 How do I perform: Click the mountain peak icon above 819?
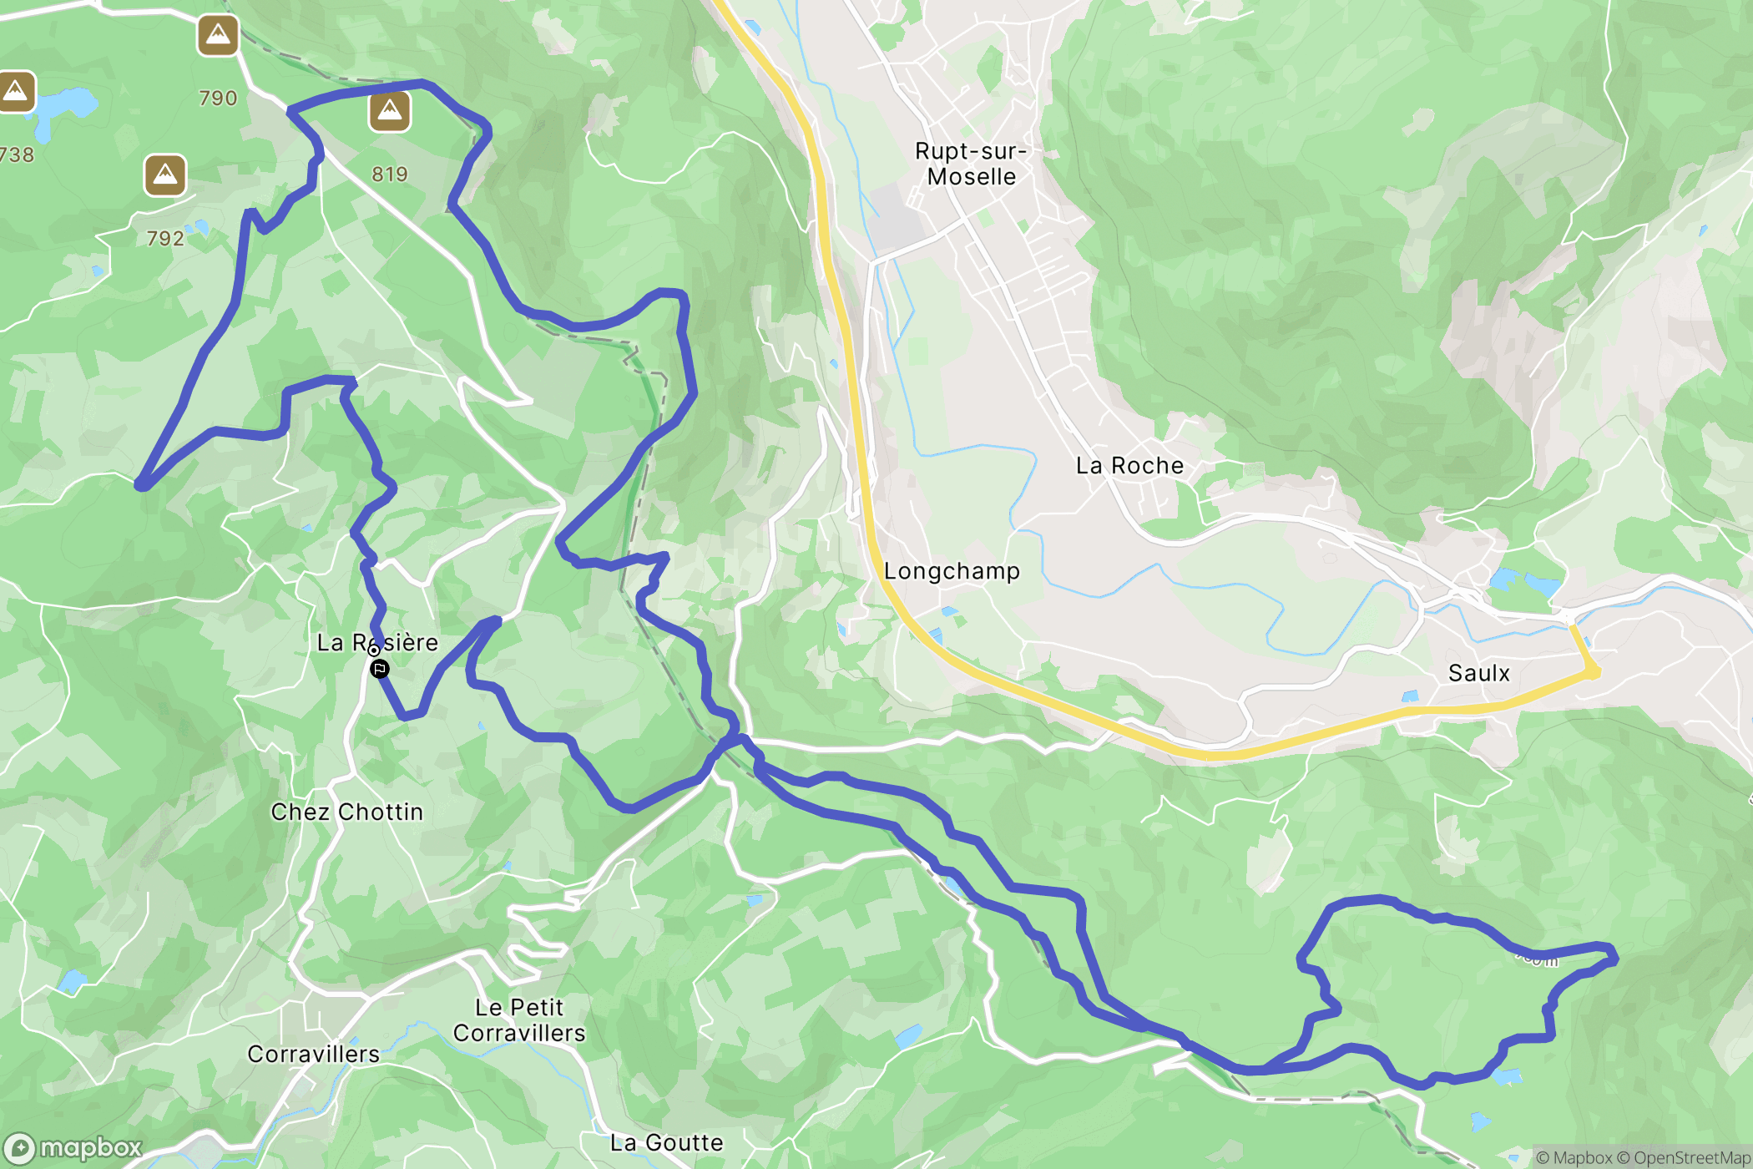coord(390,112)
